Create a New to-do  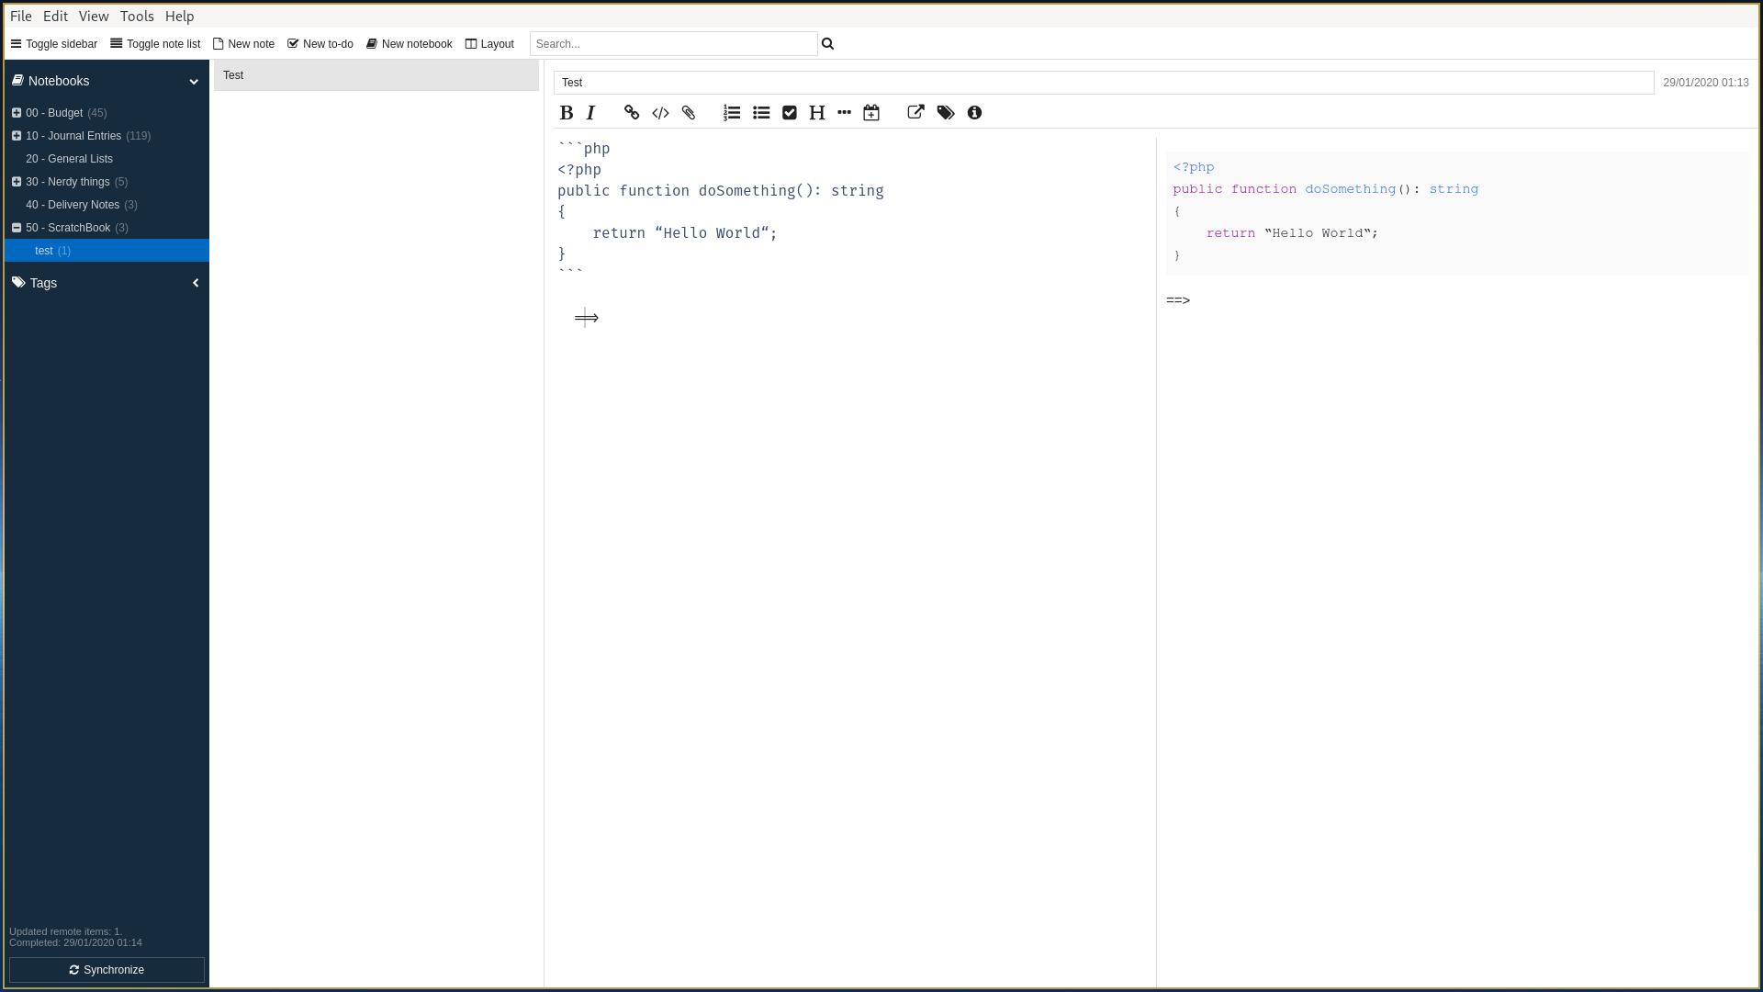coord(320,43)
